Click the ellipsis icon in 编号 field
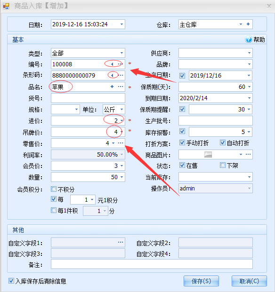Viewport: 275px width, 292px height. [x=121, y=64]
